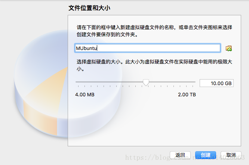Click the MUbuntu file name field
The width and height of the screenshot is (249, 165).
(x=148, y=48)
